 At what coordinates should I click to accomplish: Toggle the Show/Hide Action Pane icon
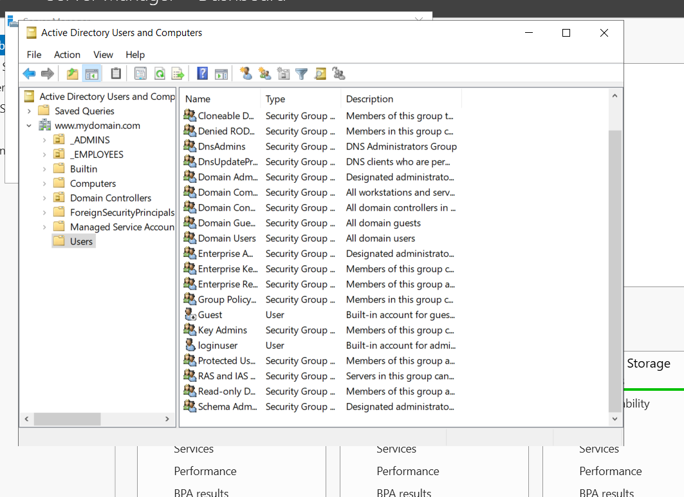[221, 73]
